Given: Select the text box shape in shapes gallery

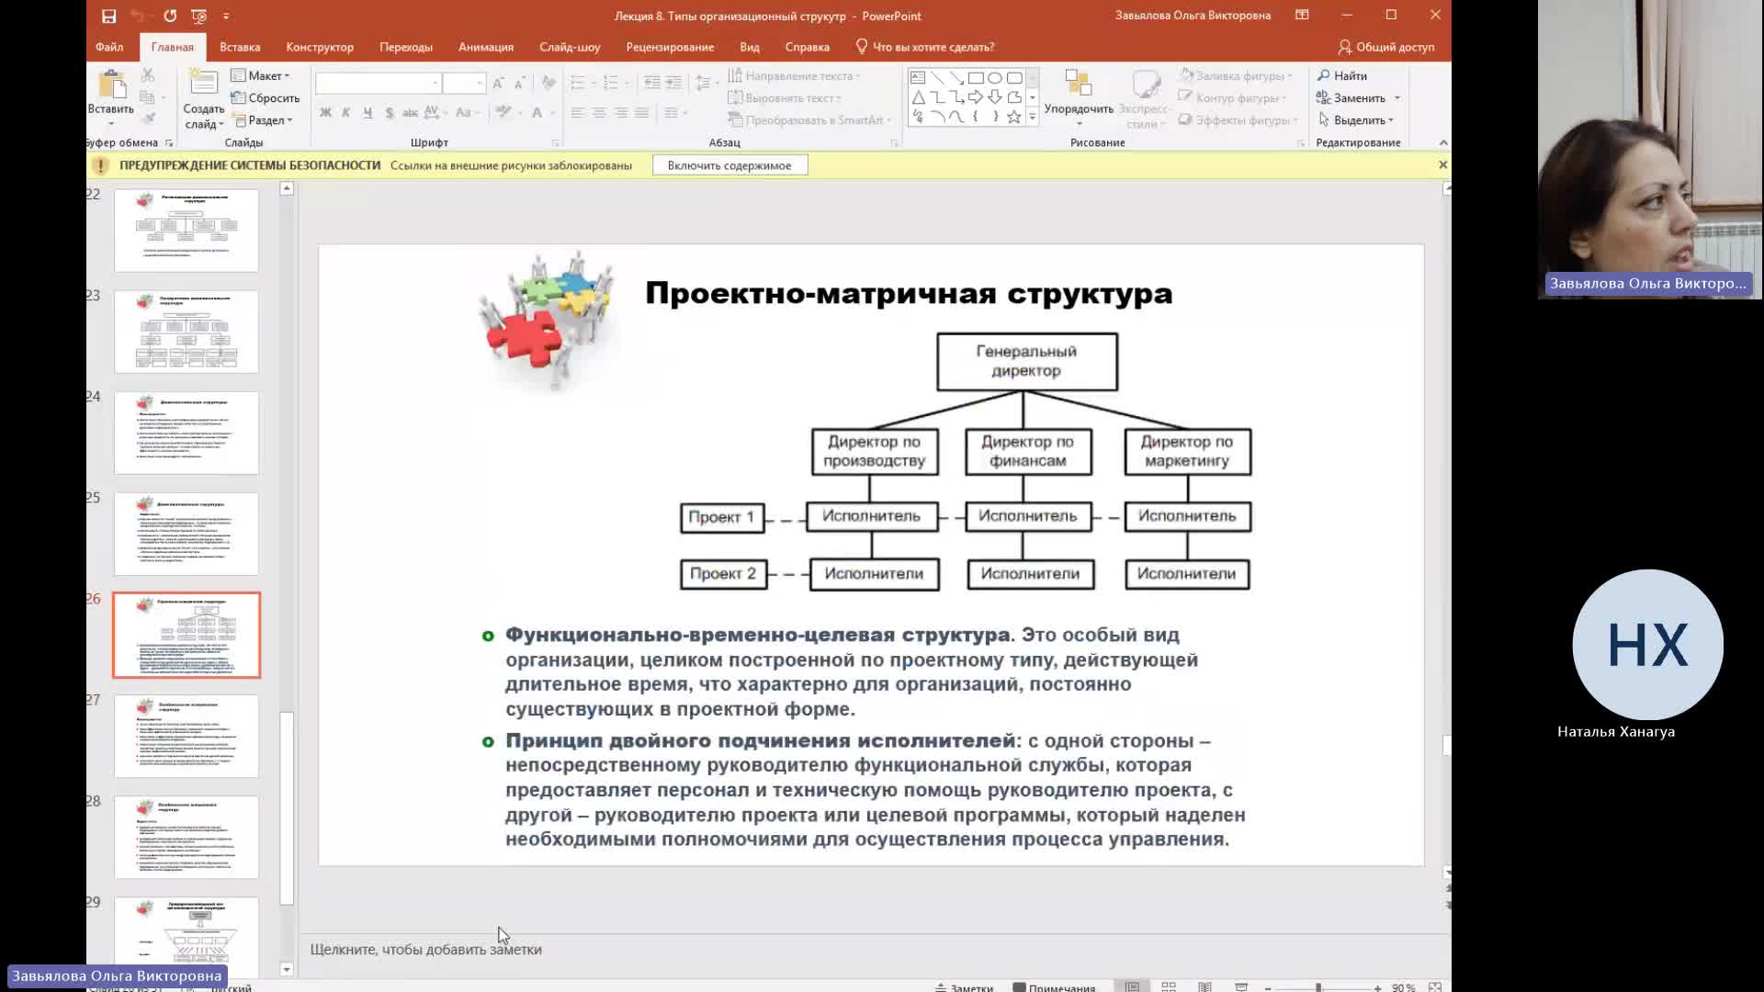Looking at the screenshot, I should (x=918, y=78).
